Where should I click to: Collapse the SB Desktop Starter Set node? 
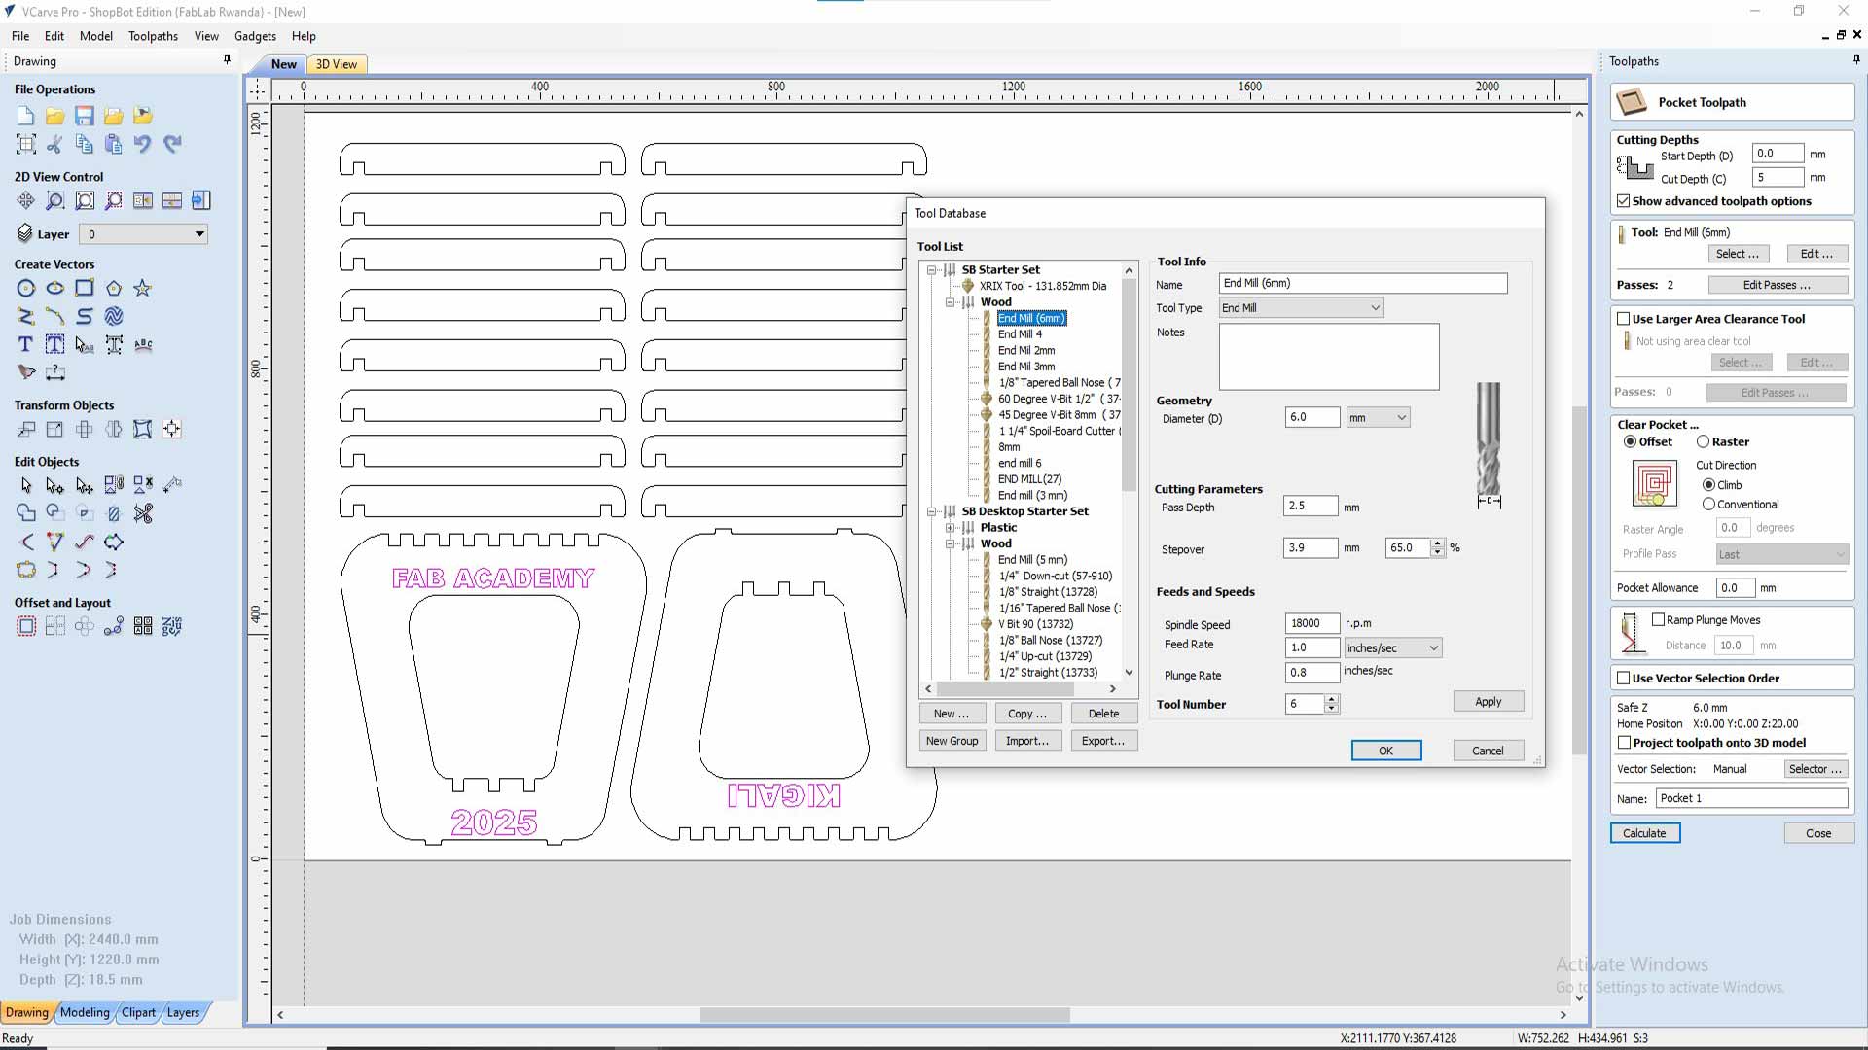click(x=931, y=511)
